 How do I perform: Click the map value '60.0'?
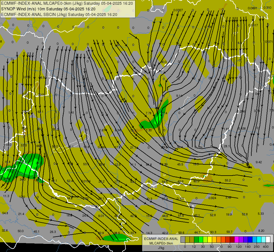163,62
